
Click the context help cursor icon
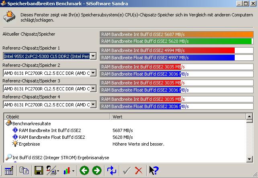154,170
